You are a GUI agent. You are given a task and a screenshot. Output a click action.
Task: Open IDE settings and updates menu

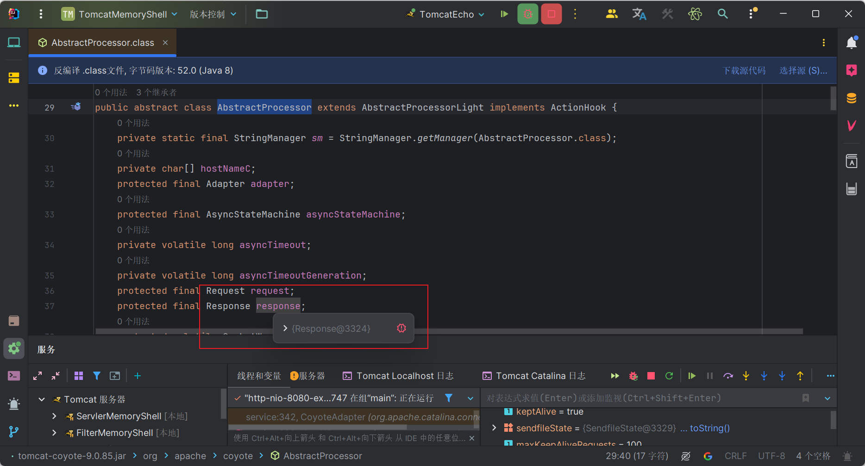[x=752, y=14]
